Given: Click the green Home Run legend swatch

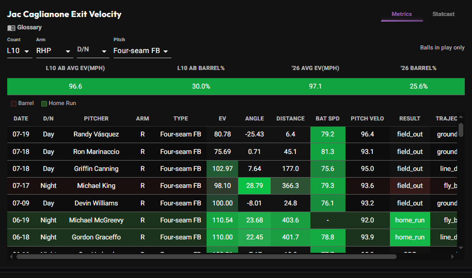Looking at the screenshot, I should [44, 103].
